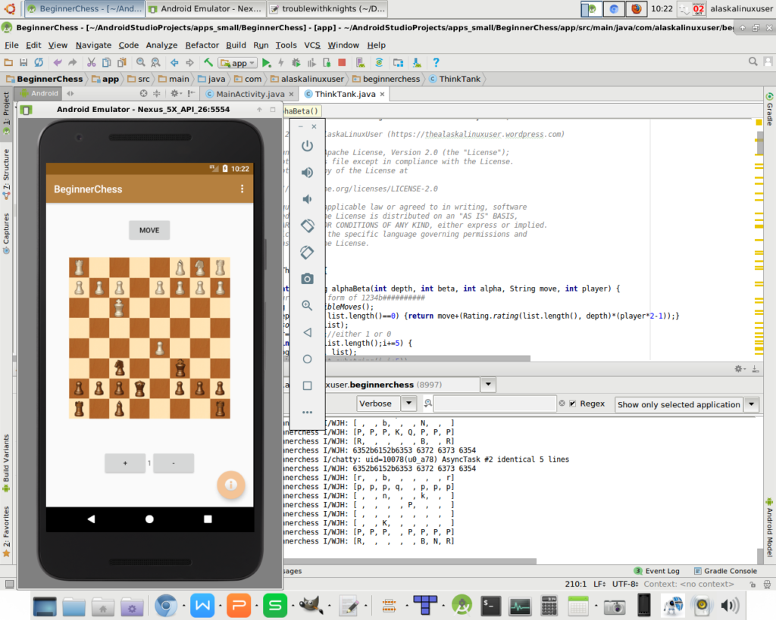Image resolution: width=776 pixels, height=620 pixels.
Task: Toggle the Regex checkbox in Logcat
Action: coord(573,403)
